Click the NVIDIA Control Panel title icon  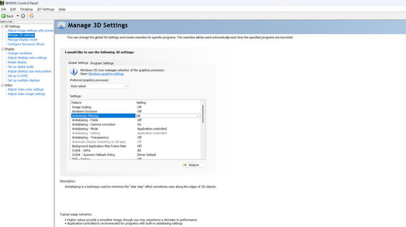2,3
